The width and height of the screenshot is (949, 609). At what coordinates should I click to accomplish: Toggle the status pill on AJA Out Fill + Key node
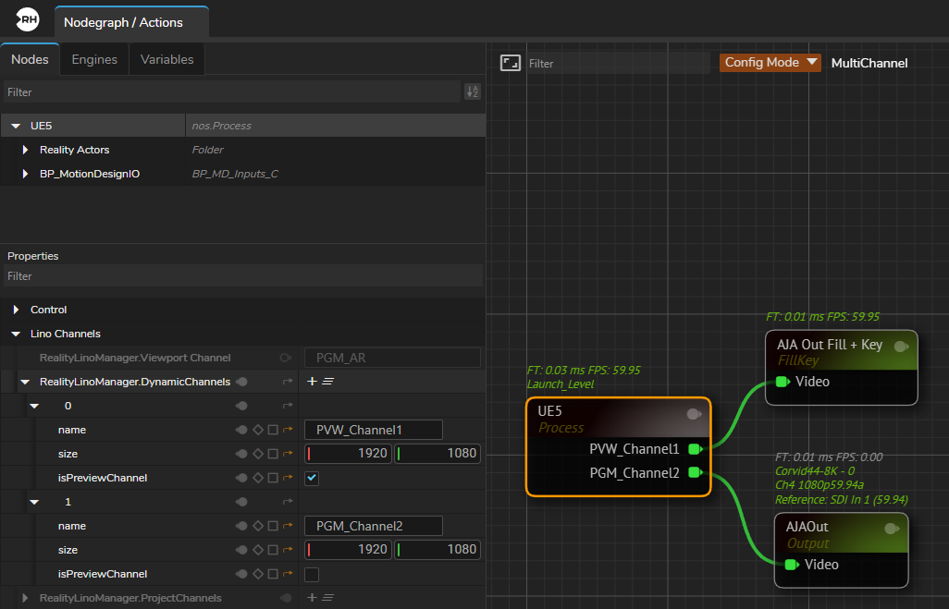coord(900,346)
